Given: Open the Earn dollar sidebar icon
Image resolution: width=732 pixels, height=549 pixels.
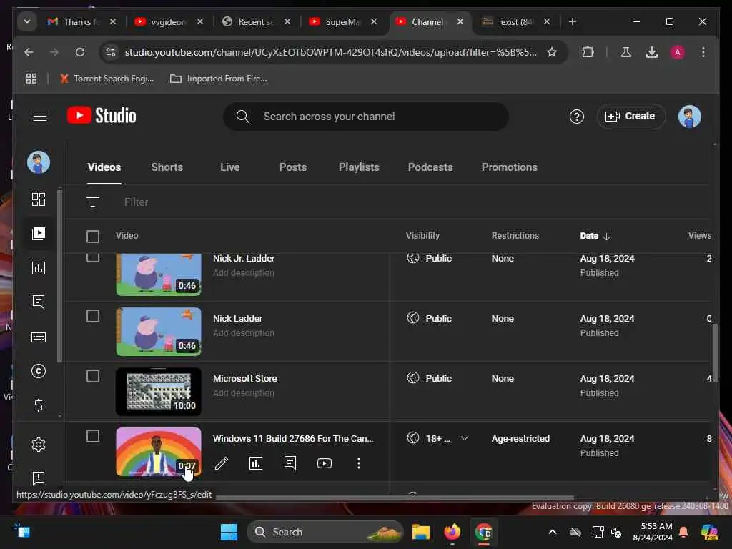Looking at the screenshot, I should (39, 405).
